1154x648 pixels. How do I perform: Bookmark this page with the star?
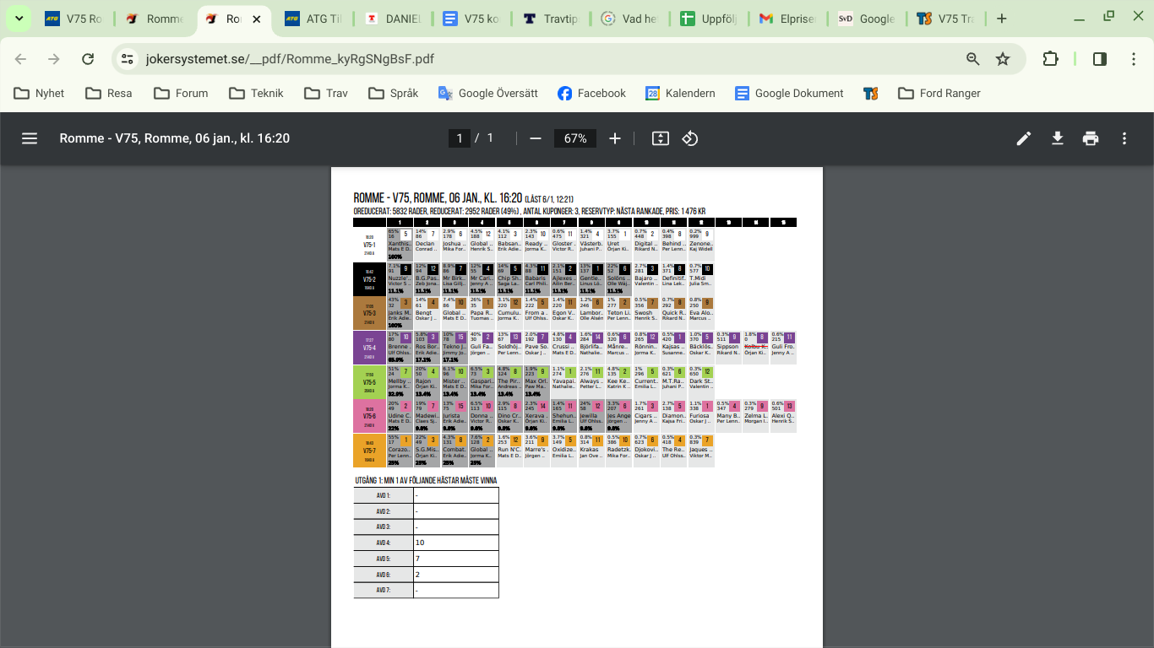[x=1003, y=59]
